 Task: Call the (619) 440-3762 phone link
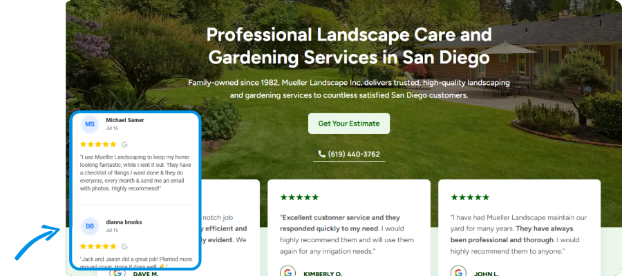(349, 154)
